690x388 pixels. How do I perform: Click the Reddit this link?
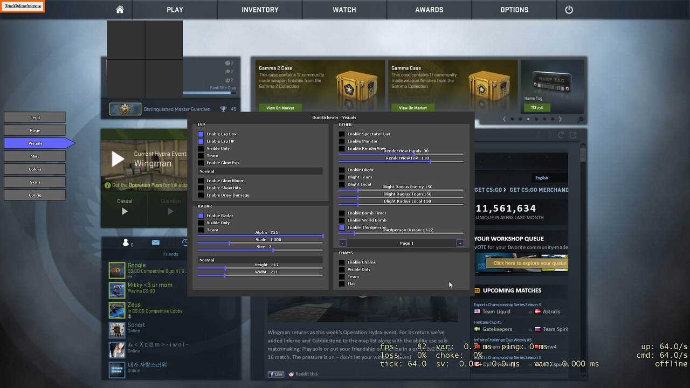(303, 374)
